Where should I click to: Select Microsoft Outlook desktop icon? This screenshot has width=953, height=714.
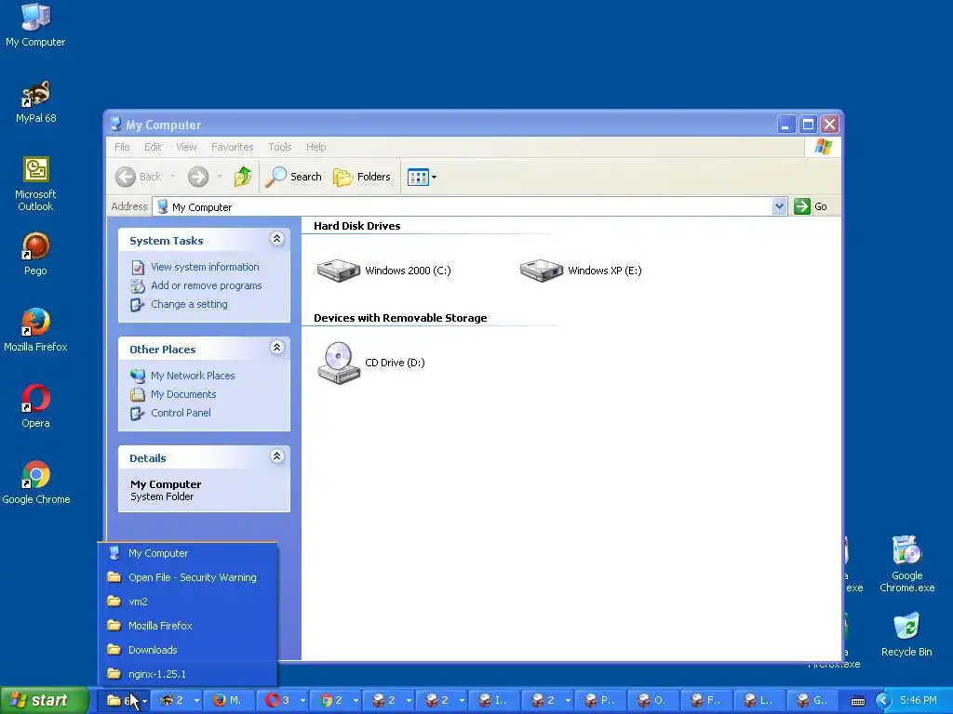35,184
